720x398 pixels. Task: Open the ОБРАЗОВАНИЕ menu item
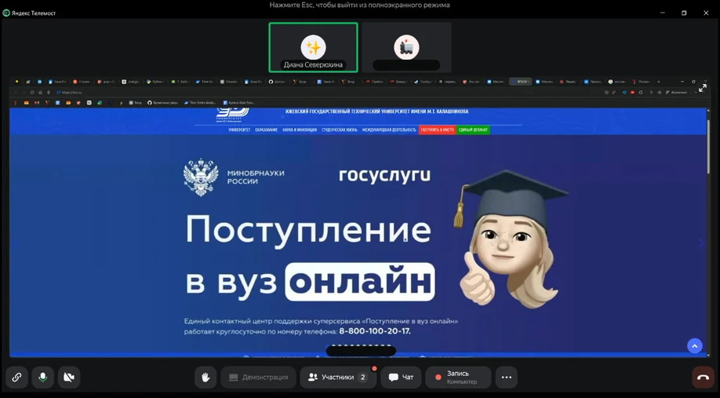pyautogui.click(x=267, y=130)
